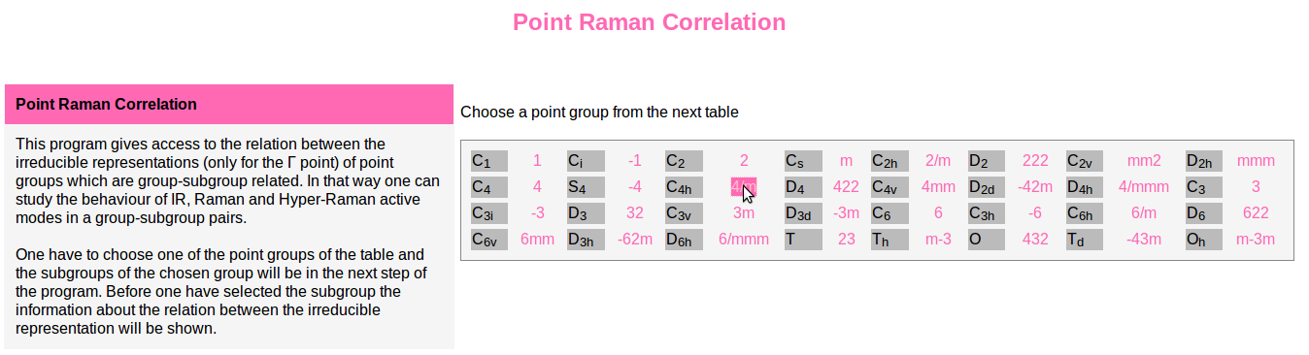The image size is (1309, 355).
Task: Open the m-3m point group
Action: coord(1256,239)
